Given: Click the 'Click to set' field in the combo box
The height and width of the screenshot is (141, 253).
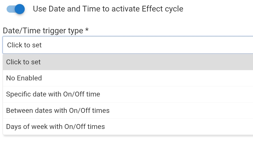Looking at the screenshot, I should [x=24, y=45].
